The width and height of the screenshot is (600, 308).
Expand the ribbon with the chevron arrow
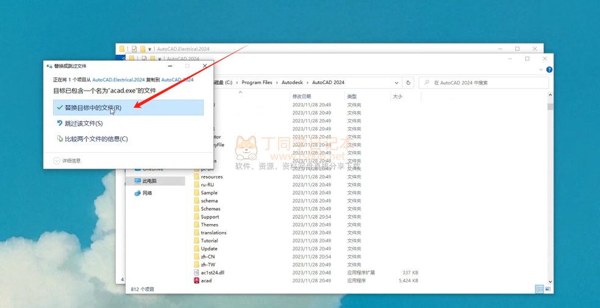540,69
